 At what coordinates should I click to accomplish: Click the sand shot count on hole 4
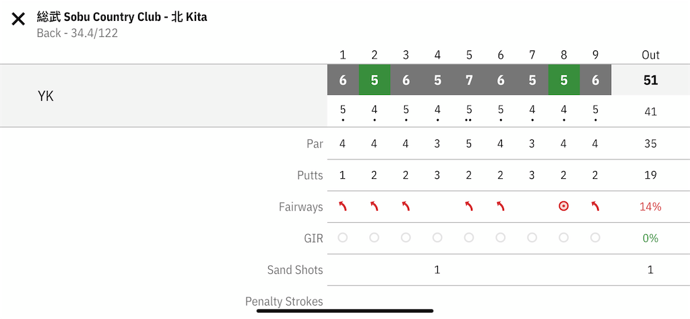click(437, 269)
